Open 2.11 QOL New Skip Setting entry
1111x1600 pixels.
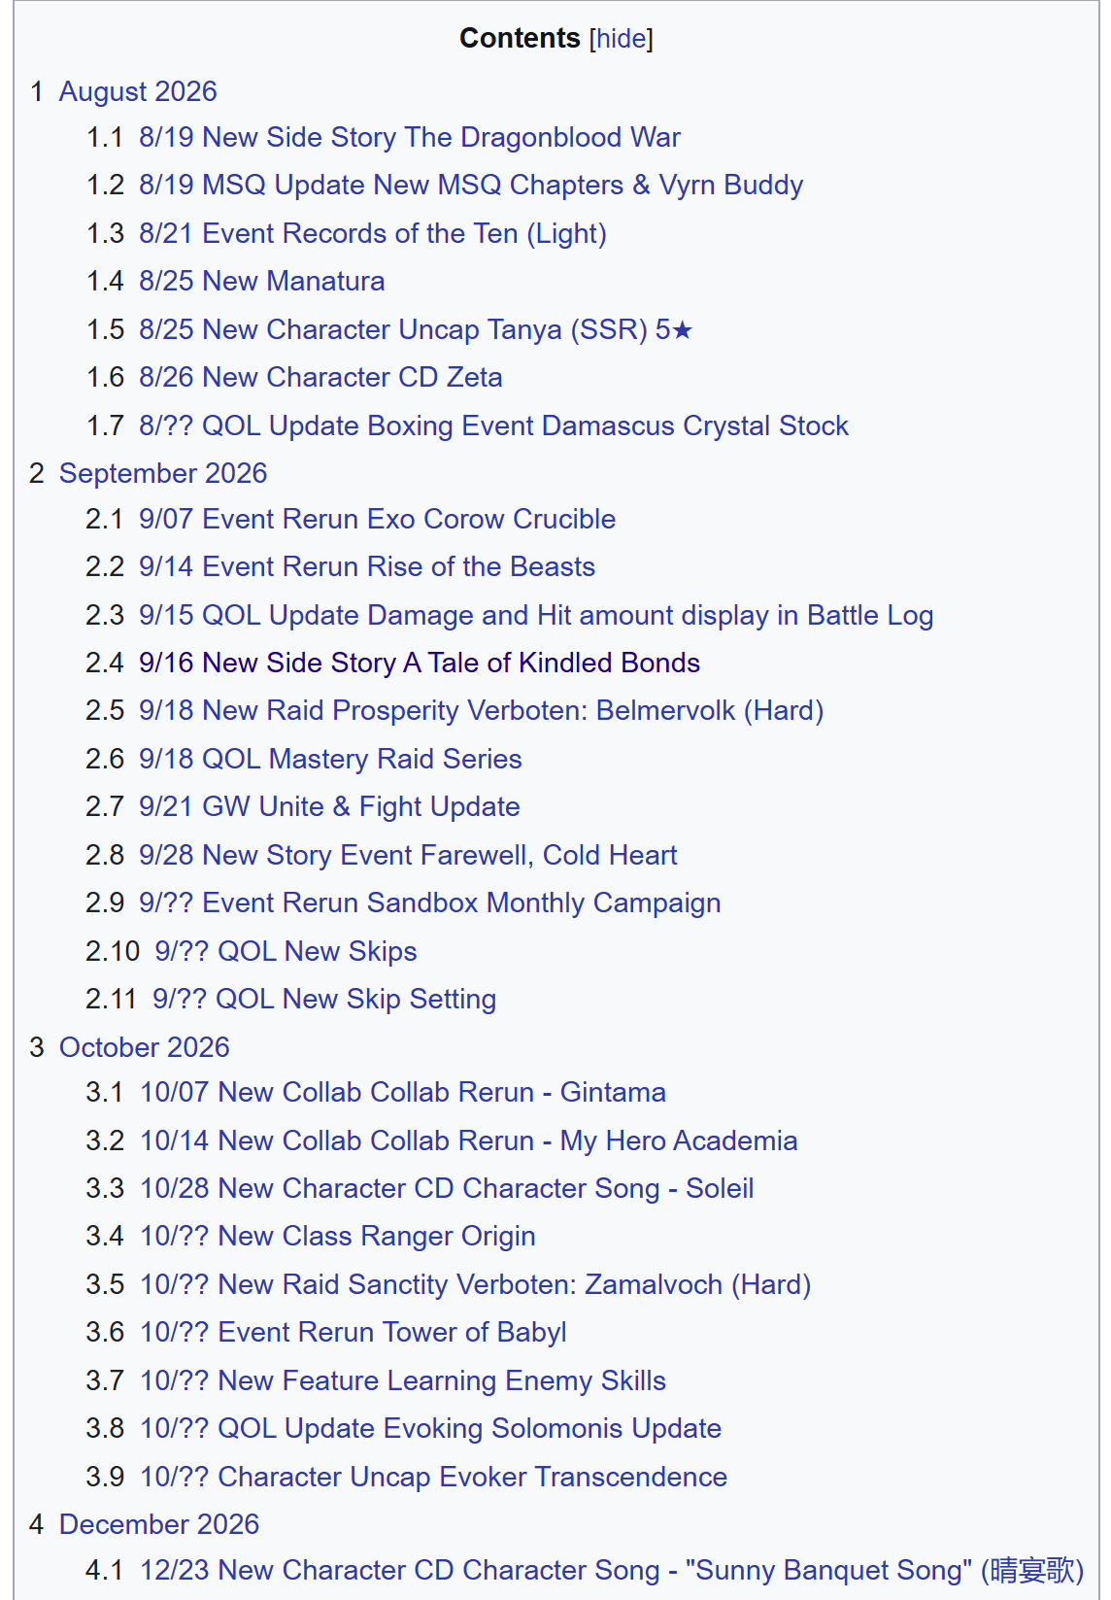(x=324, y=999)
